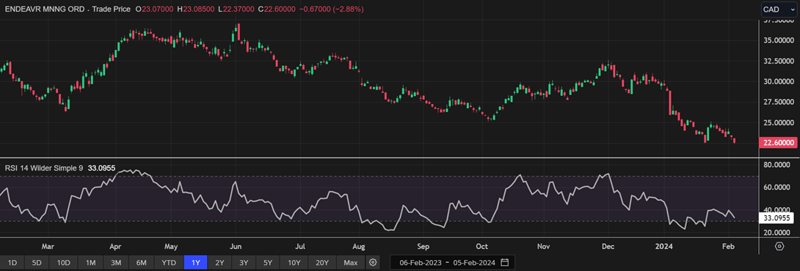Click the Jun label on time axis
This screenshot has height=271, width=800.
click(235, 247)
